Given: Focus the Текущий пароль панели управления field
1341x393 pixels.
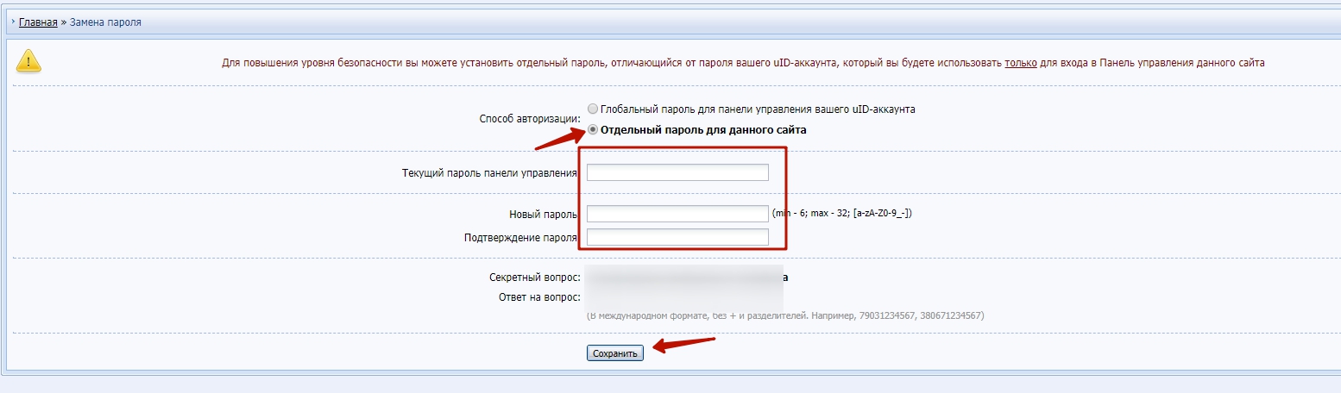Looking at the screenshot, I should (677, 172).
